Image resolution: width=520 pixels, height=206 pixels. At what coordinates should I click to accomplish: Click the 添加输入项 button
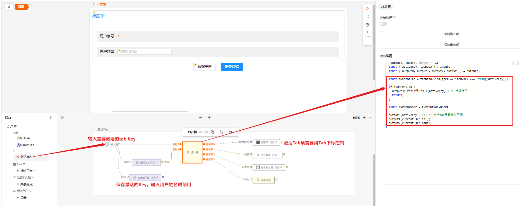[x=451, y=34]
